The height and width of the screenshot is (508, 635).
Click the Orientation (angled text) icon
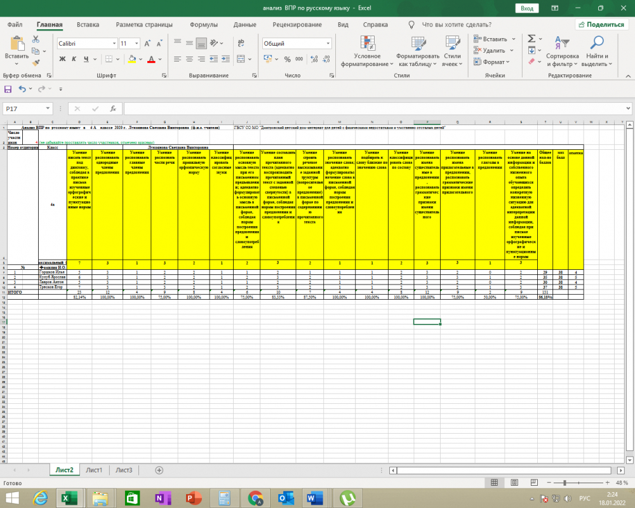pyautogui.click(x=215, y=43)
